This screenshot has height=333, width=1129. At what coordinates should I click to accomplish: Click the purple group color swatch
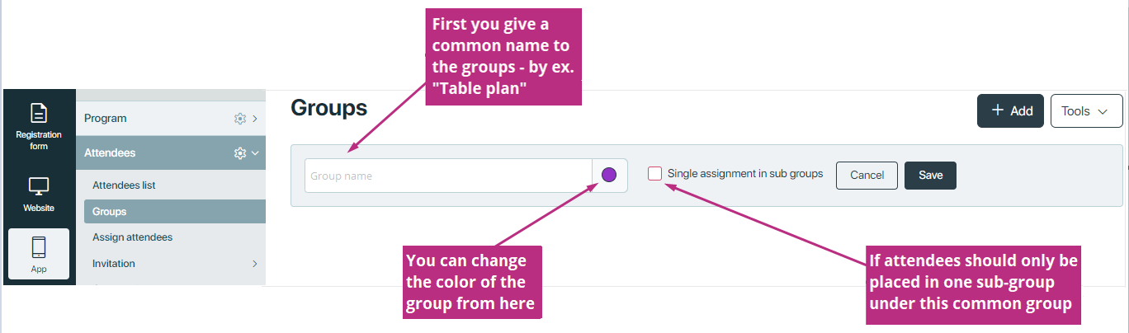click(x=609, y=175)
